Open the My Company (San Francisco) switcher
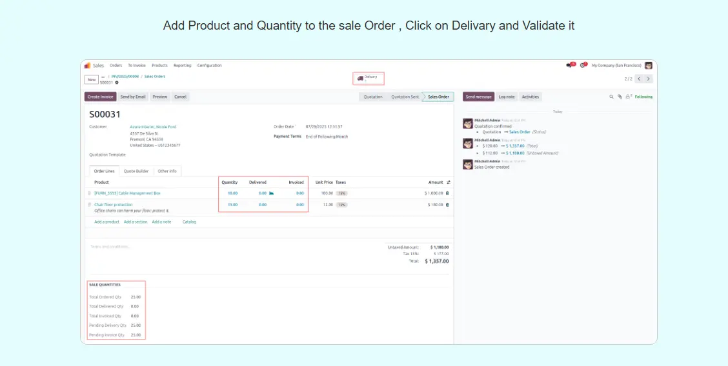The width and height of the screenshot is (728, 366). (x=616, y=65)
